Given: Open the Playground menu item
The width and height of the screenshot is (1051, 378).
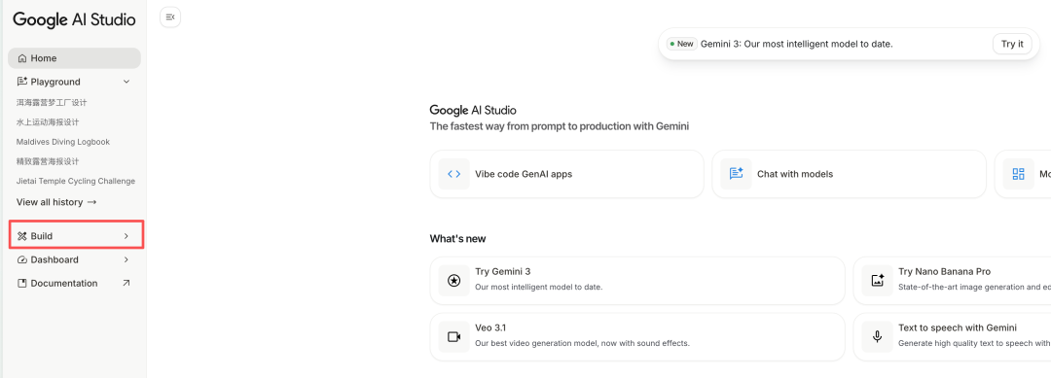Looking at the screenshot, I should click(74, 82).
